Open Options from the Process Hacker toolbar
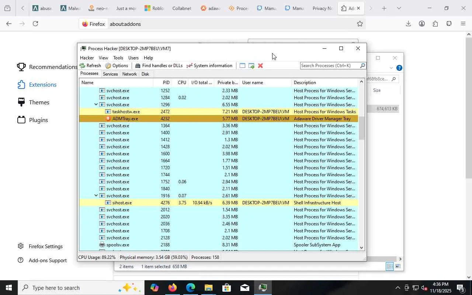The image size is (472, 295). tap(117, 66)
